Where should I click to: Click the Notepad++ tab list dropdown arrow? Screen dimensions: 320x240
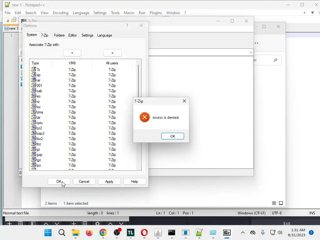click(x=312, y=12)
